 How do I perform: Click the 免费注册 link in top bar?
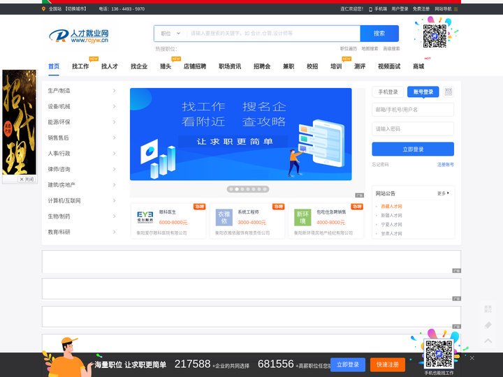421,9
